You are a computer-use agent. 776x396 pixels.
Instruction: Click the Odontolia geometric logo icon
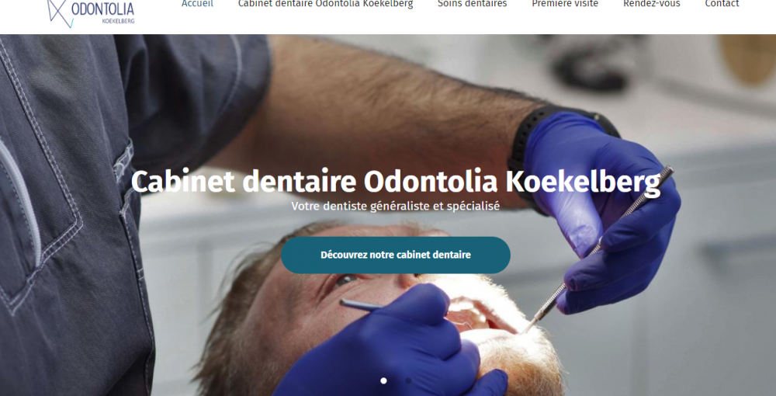point(58,12)
